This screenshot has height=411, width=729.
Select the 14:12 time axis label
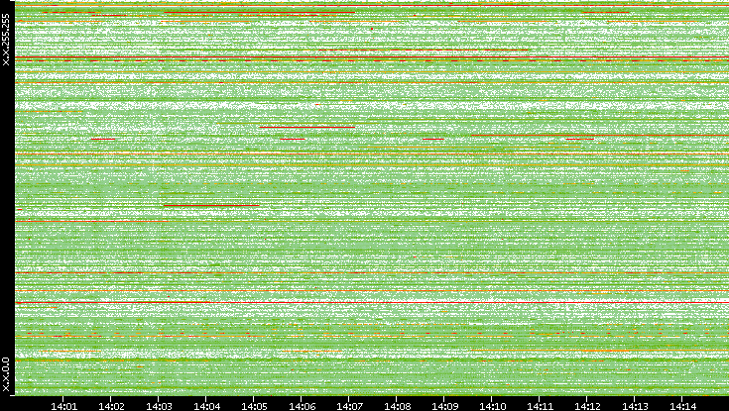click(587, 406)
